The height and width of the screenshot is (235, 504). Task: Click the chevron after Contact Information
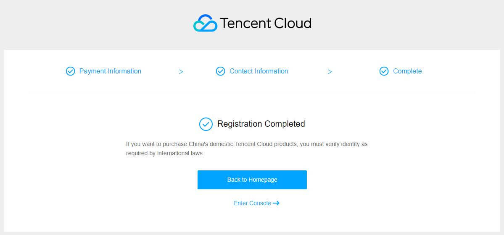[x=330, y=72]
